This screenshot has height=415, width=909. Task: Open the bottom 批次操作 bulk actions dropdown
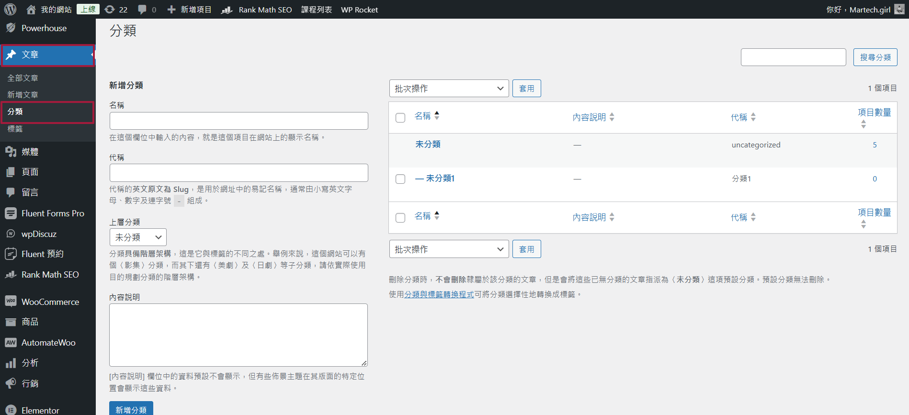coord(449,249)
